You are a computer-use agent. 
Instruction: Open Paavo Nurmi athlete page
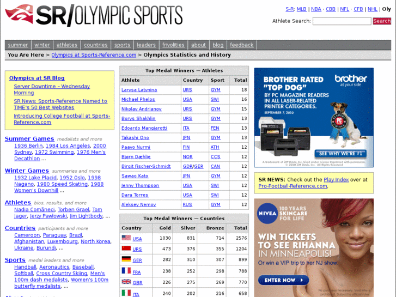136,147
